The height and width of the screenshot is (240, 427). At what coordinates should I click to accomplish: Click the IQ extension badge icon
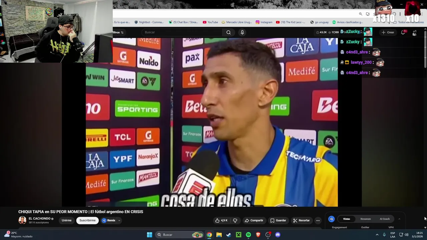coord(331,219)
